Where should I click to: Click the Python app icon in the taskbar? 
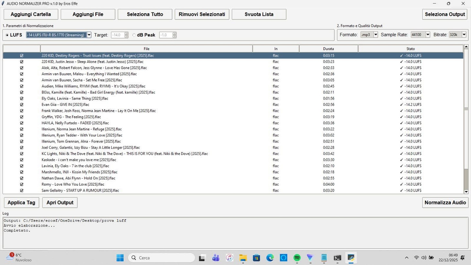pos(351,258)
